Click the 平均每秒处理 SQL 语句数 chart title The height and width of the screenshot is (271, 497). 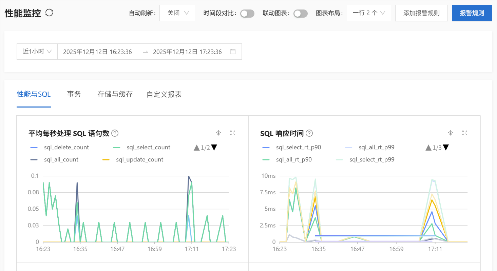(x=69, y=133)
